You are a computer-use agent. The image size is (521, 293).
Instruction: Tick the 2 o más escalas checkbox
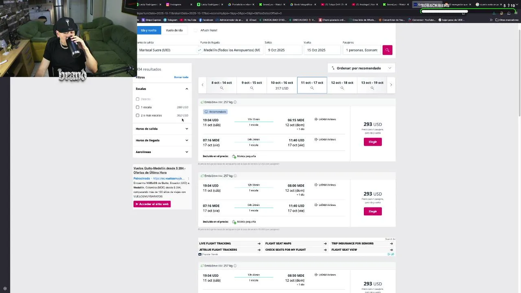(138, 115)
